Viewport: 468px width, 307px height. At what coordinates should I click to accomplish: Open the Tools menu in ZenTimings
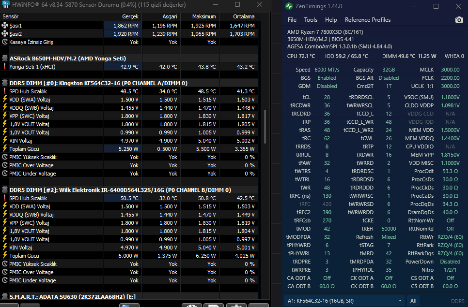(x=311, y=20)
